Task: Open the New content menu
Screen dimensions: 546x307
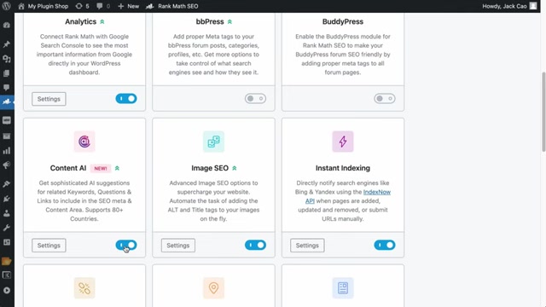Action: 129,6
